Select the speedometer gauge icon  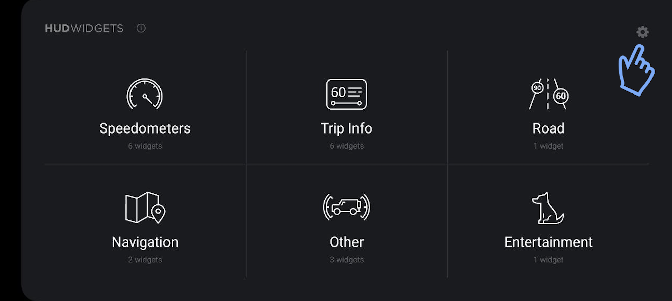[145, 94]
